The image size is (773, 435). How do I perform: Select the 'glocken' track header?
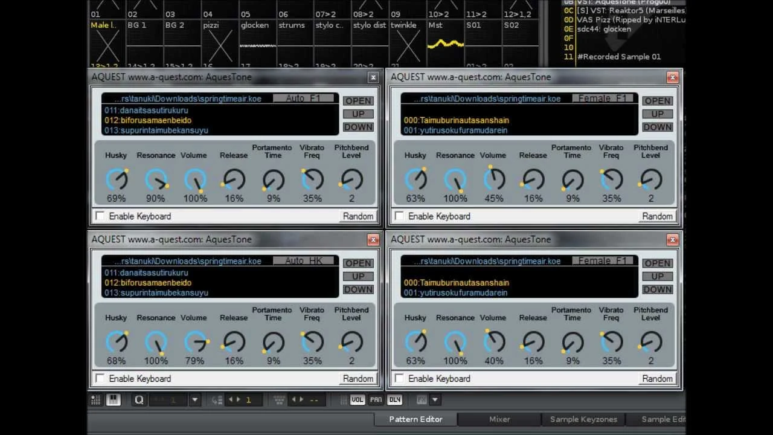254,25
